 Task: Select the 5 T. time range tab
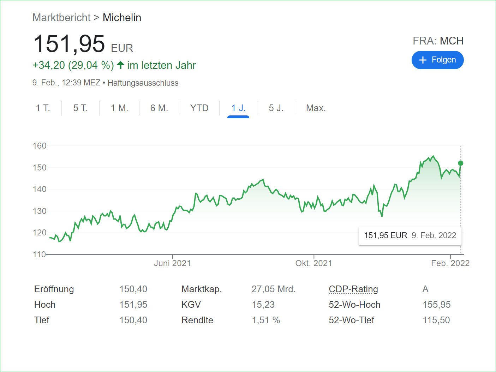[80, 108]
